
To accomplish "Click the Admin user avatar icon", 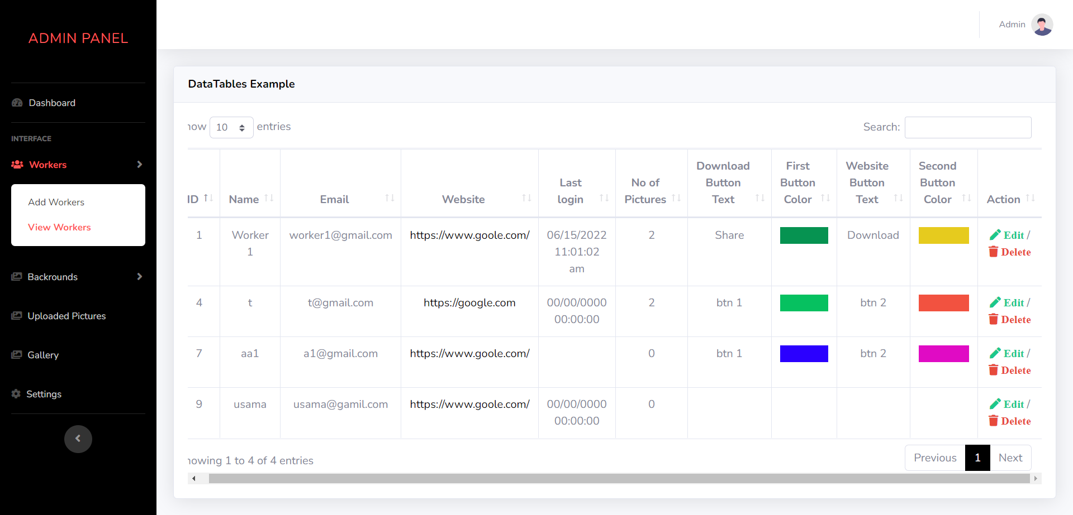I will click(x=1042, y=25).
